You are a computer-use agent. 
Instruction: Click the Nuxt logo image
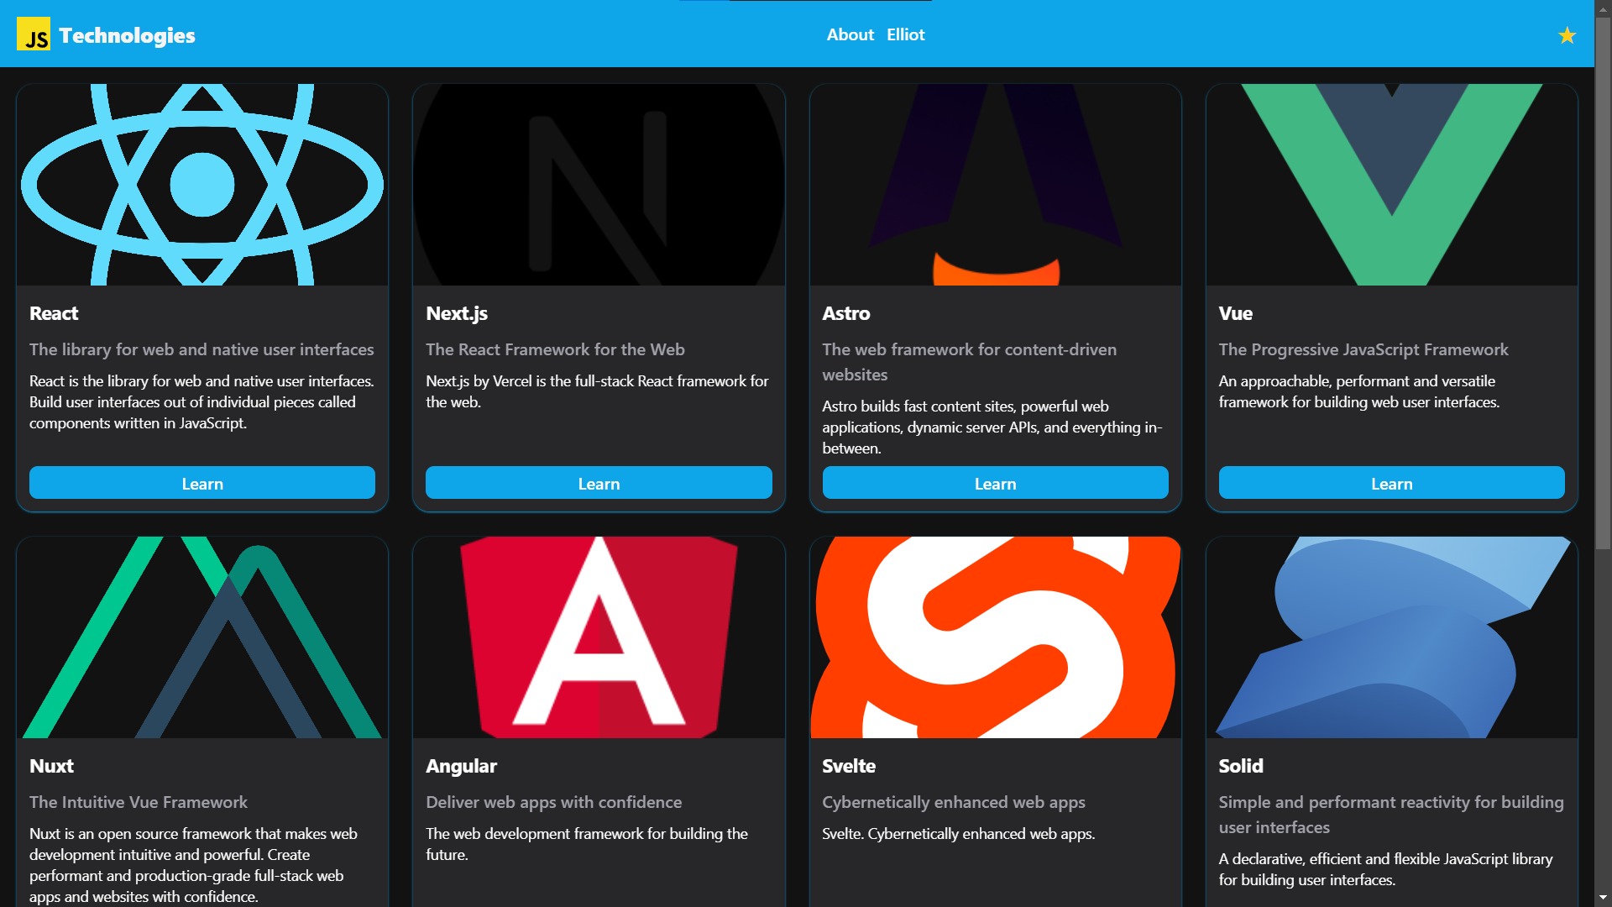201,638
